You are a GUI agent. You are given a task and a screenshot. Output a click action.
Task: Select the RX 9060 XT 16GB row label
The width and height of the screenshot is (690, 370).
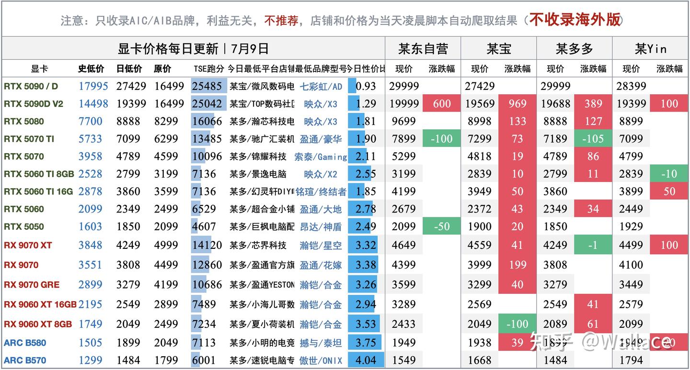40,304
